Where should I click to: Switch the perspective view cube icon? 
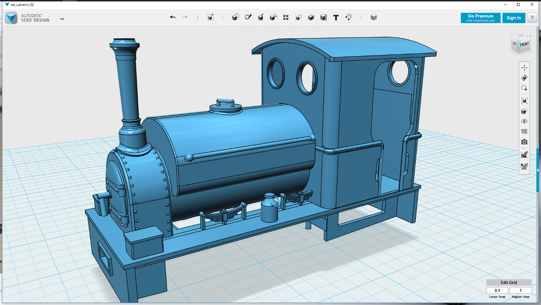coord(524,111)
